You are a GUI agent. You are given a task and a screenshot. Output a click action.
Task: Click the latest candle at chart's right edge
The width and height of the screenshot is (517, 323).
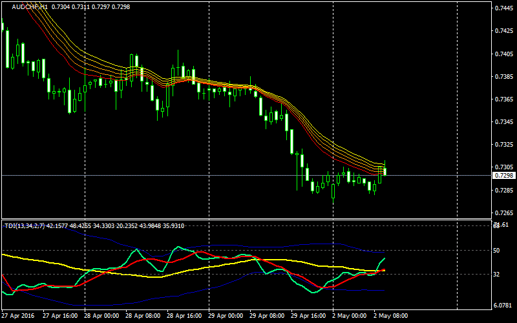(385, 171)
